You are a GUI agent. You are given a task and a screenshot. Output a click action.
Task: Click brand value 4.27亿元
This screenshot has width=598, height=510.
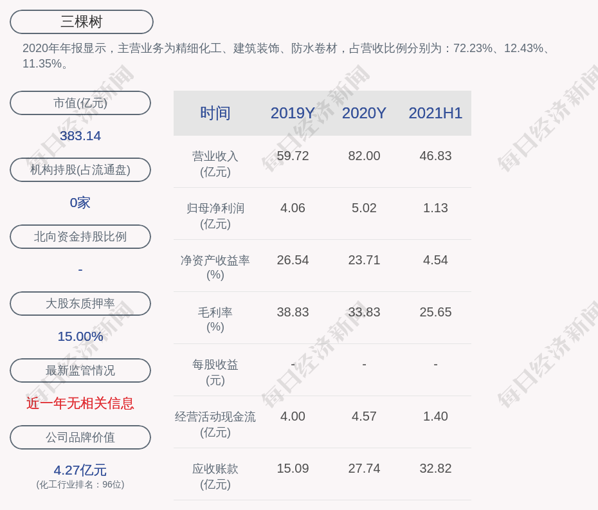pos(80,470)
